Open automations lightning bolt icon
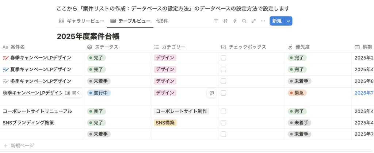Screen dimensions: 374x153 234,21
